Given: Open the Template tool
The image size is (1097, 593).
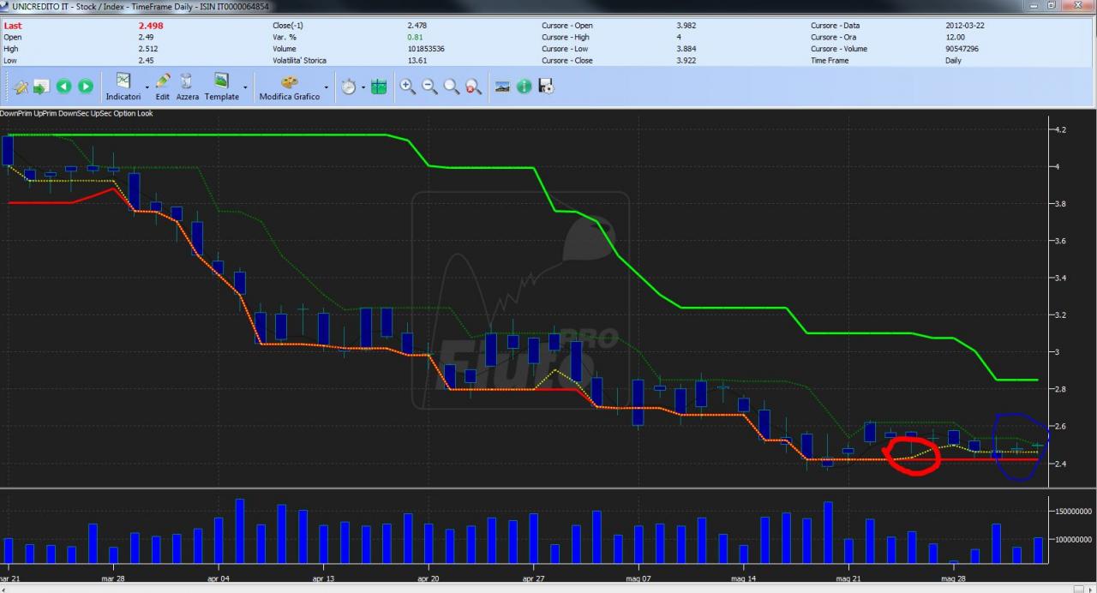Looking at the screenshot, I should (x=221, y=87).
